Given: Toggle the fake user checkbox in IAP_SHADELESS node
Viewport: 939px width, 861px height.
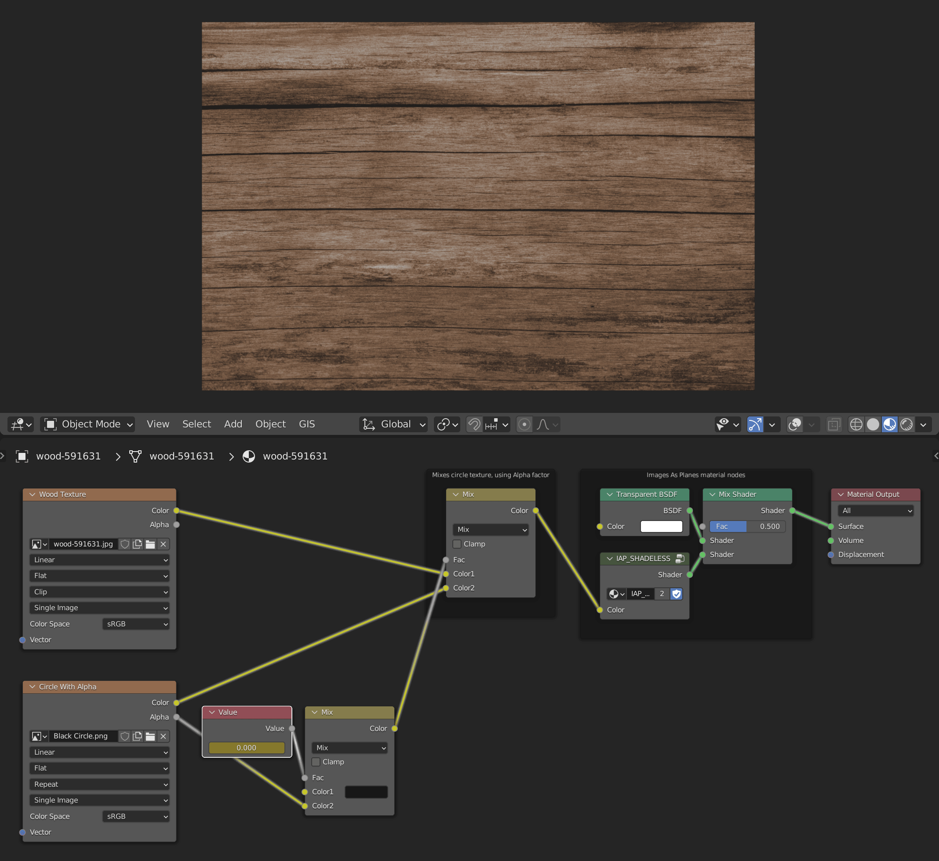Looking at the screenshot, I should click(677, 593).
